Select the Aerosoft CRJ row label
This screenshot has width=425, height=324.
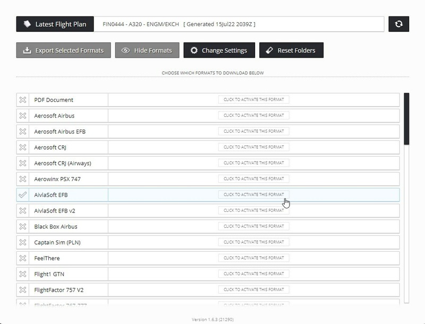tap(50, 147)
